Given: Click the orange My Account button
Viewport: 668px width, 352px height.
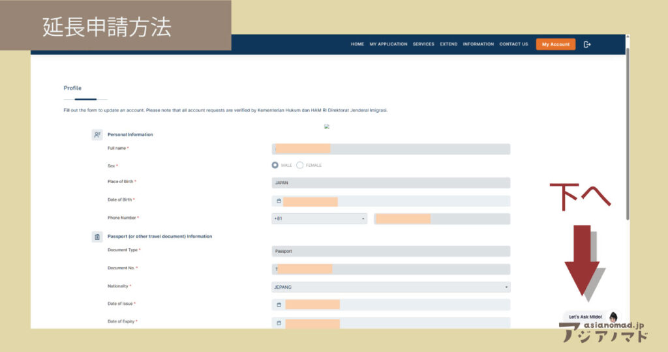Looking at the screenshot, I should tap(556, 44).
